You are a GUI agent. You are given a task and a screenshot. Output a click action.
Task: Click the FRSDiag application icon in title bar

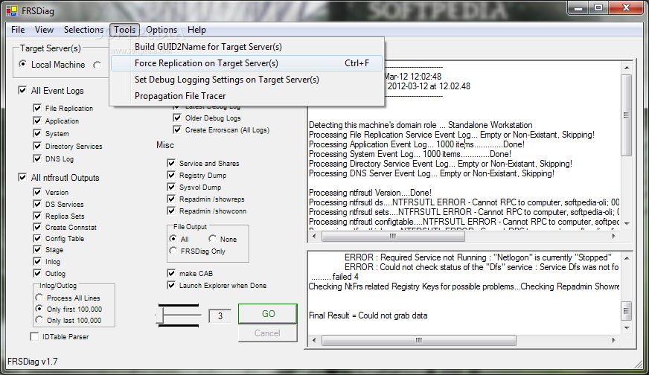tap(12, 10)
